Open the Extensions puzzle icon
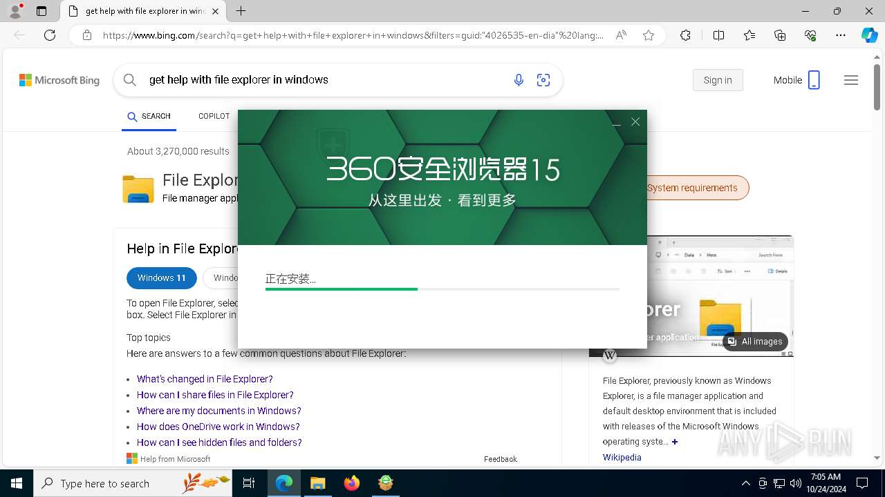Screen dimensions: 885x497 pos(685,35)
